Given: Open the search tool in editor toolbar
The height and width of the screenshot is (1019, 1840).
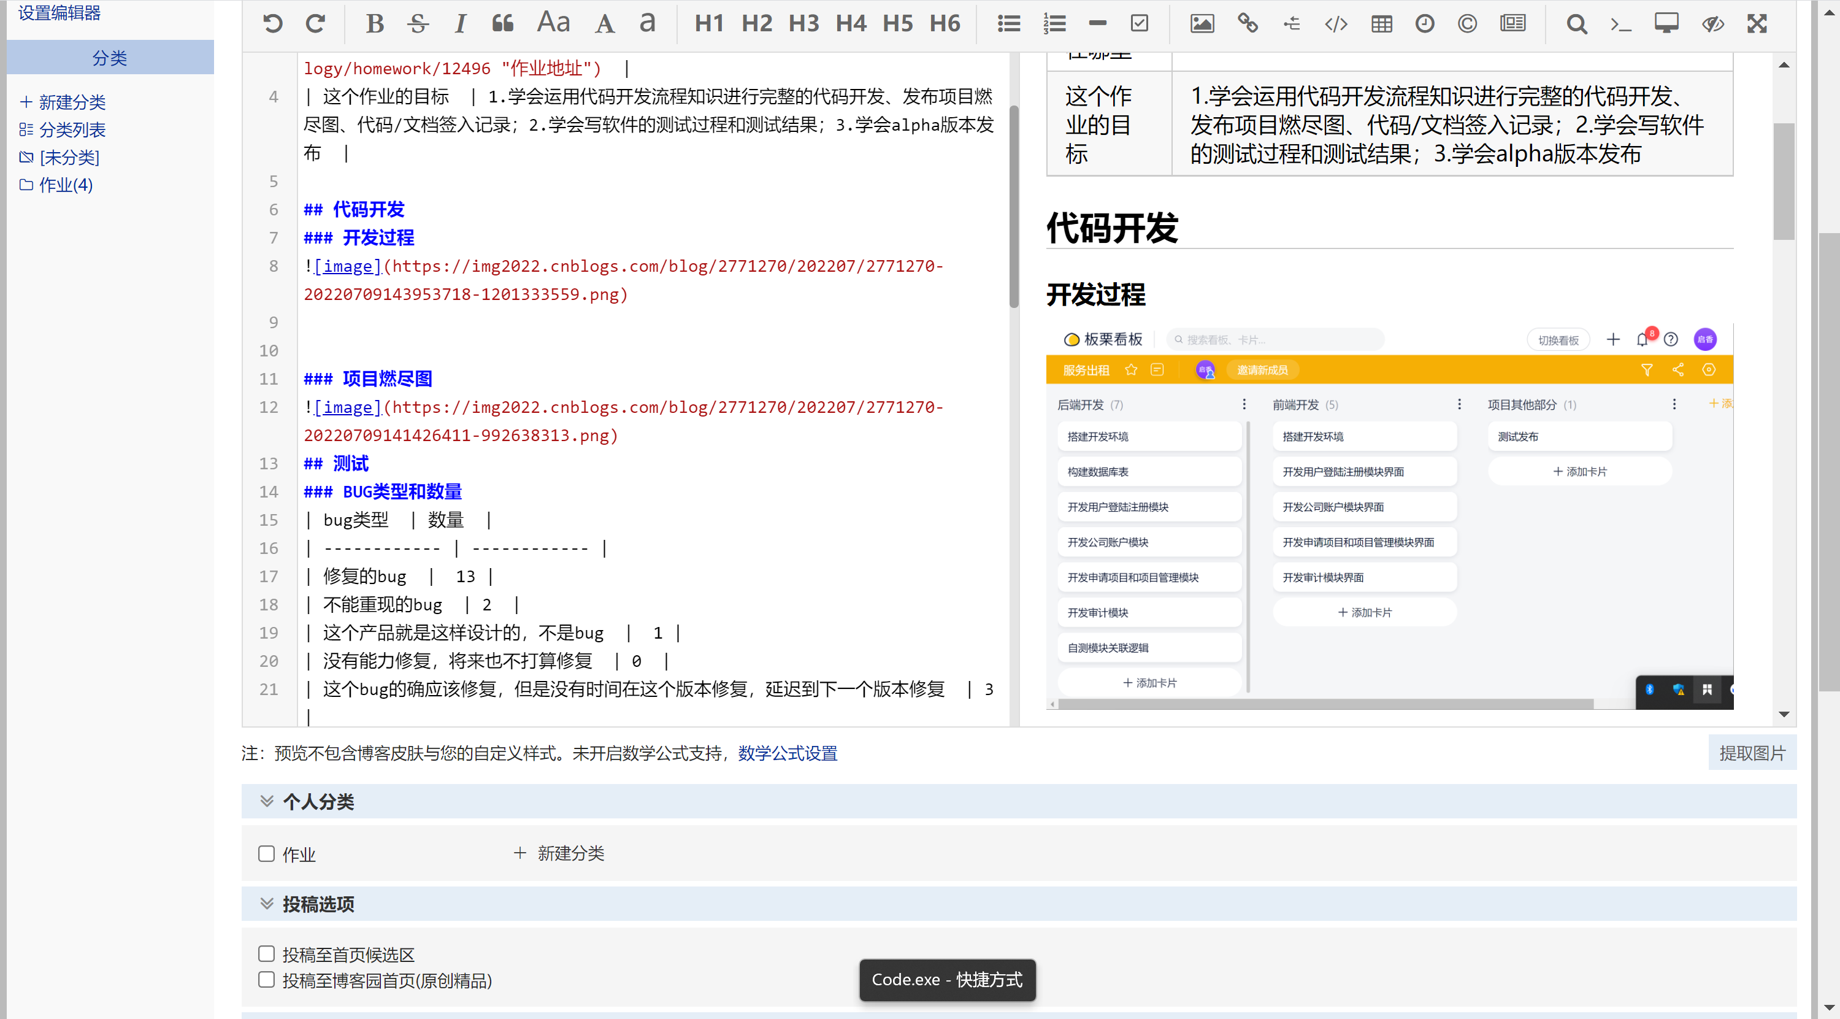Looking at the screenshot, I should pos(1576,23).
